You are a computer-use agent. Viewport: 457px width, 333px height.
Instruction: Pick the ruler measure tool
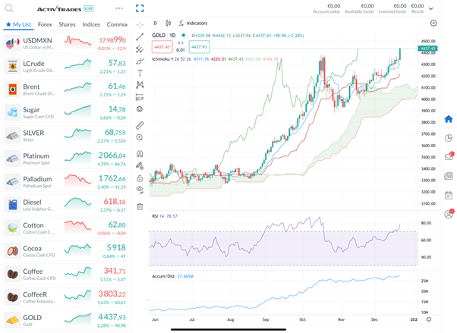tap(140, 124)
